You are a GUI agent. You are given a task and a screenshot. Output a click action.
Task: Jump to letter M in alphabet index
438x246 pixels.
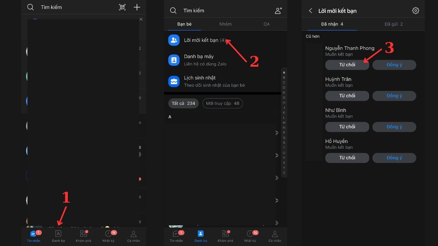point(284,122)
